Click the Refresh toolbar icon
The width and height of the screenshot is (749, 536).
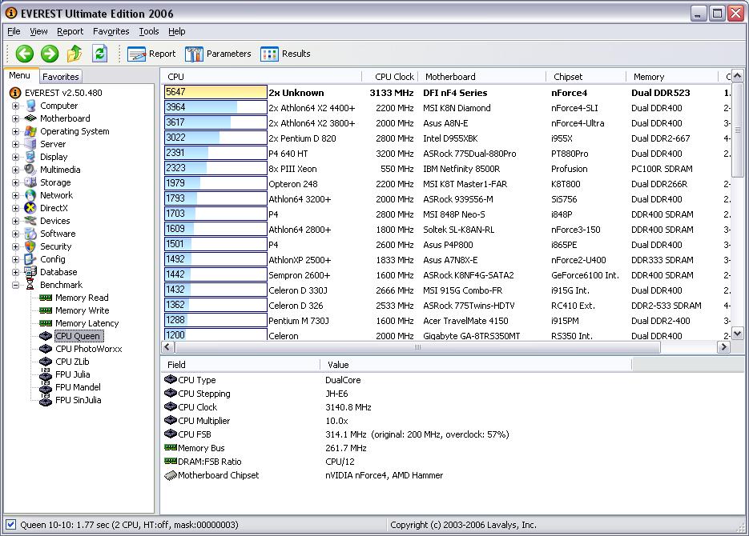point(99,54)
